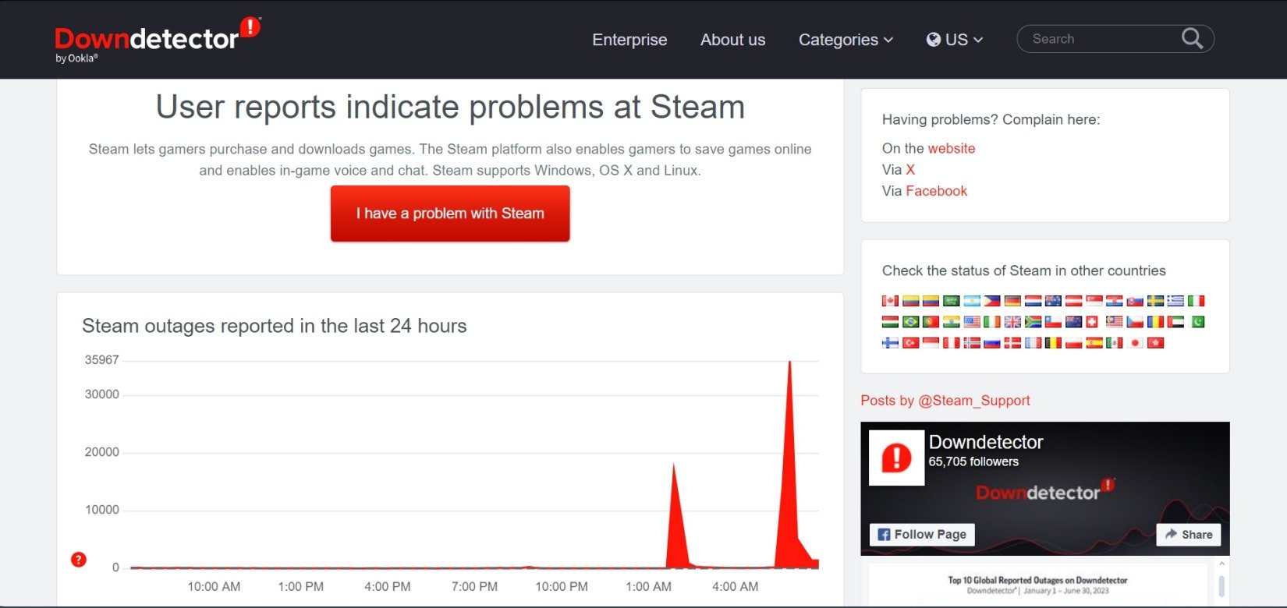
Task: Select the Brazil flag
Action: (x=910, y=322)
